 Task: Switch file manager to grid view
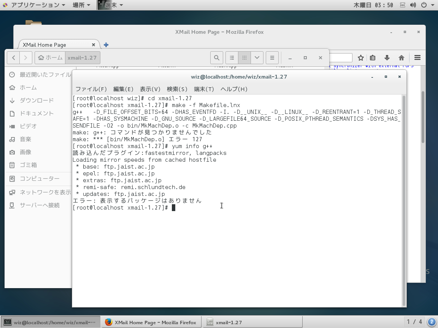pyautogui.click(x=244, y=58)
